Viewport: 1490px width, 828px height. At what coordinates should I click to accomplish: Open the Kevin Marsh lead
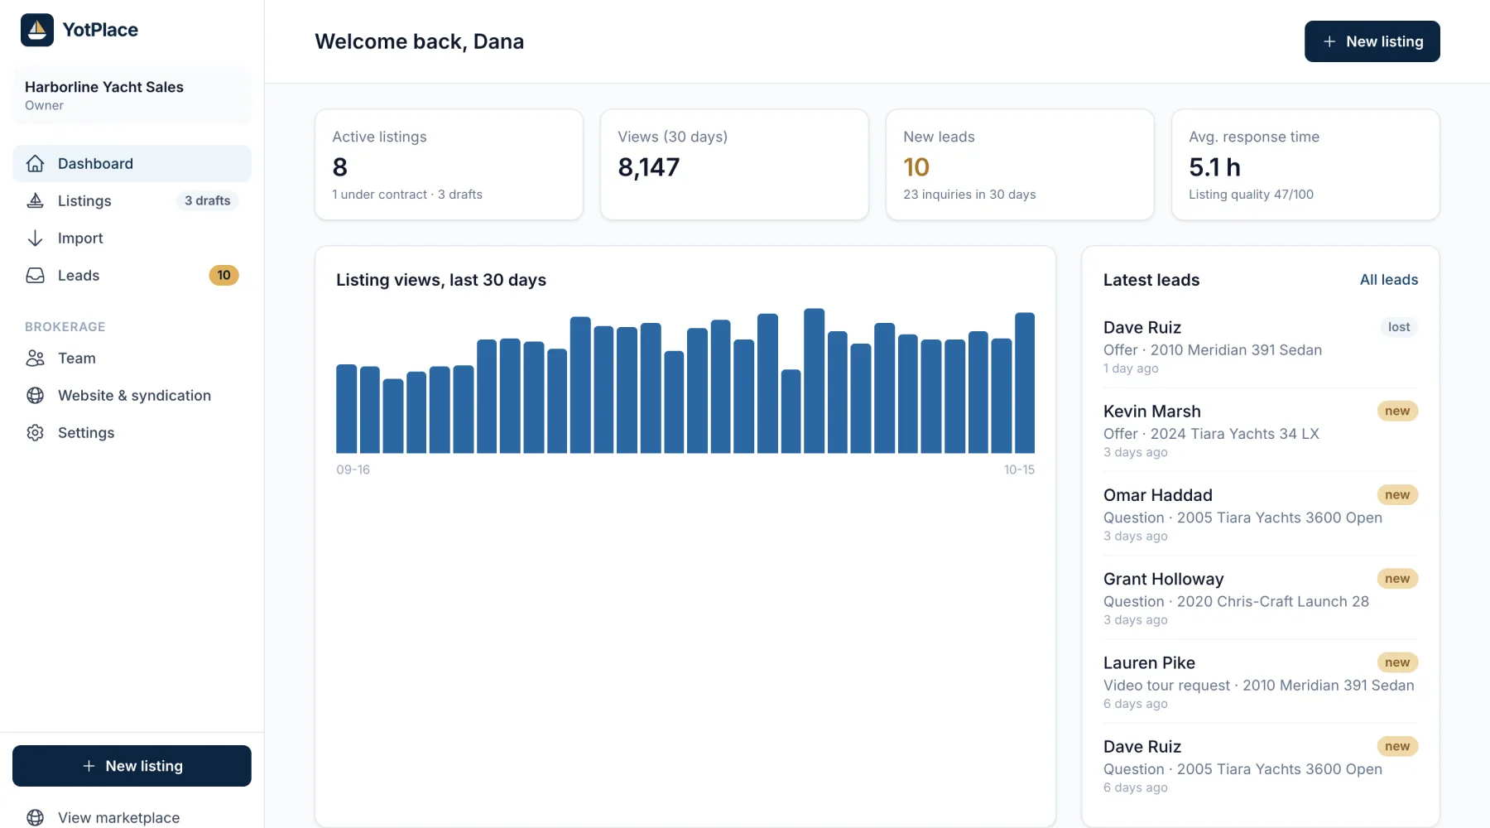(1261, 431)
